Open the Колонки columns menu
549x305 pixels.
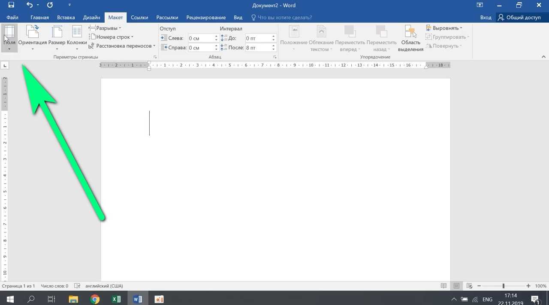pyautogui.click(x=77, y=38)
